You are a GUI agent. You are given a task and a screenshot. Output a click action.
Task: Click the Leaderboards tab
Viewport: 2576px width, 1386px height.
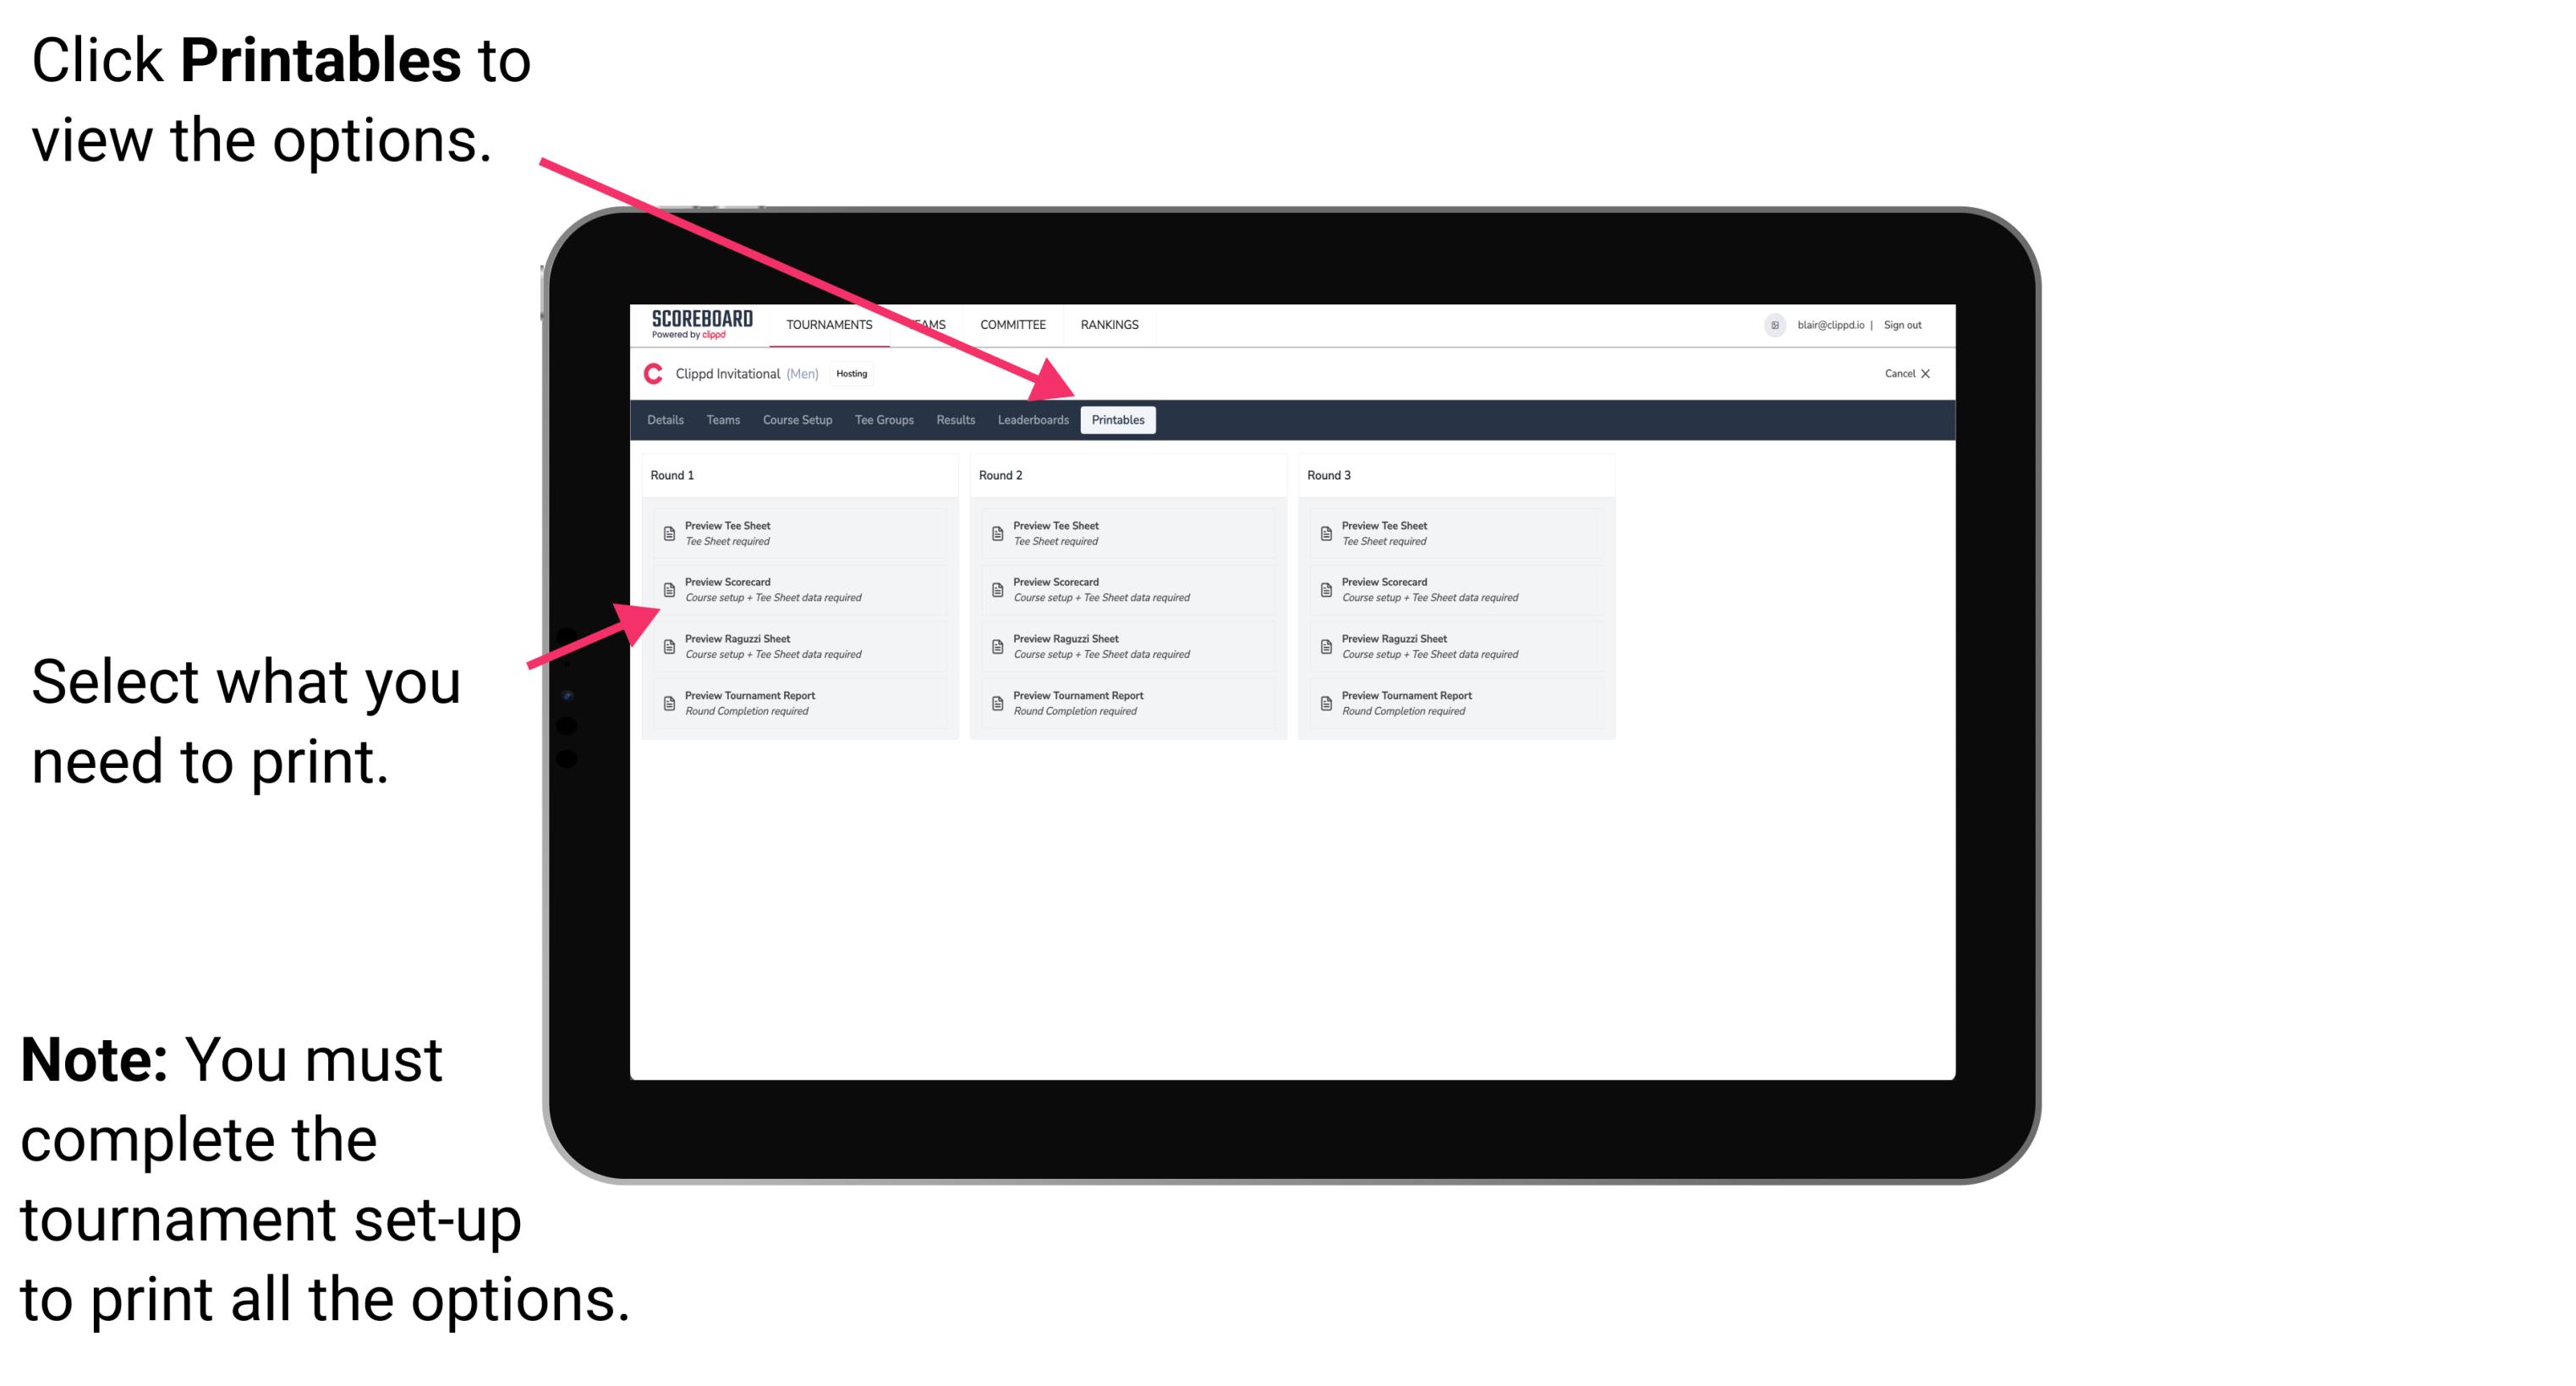(x=1033, y=420)
